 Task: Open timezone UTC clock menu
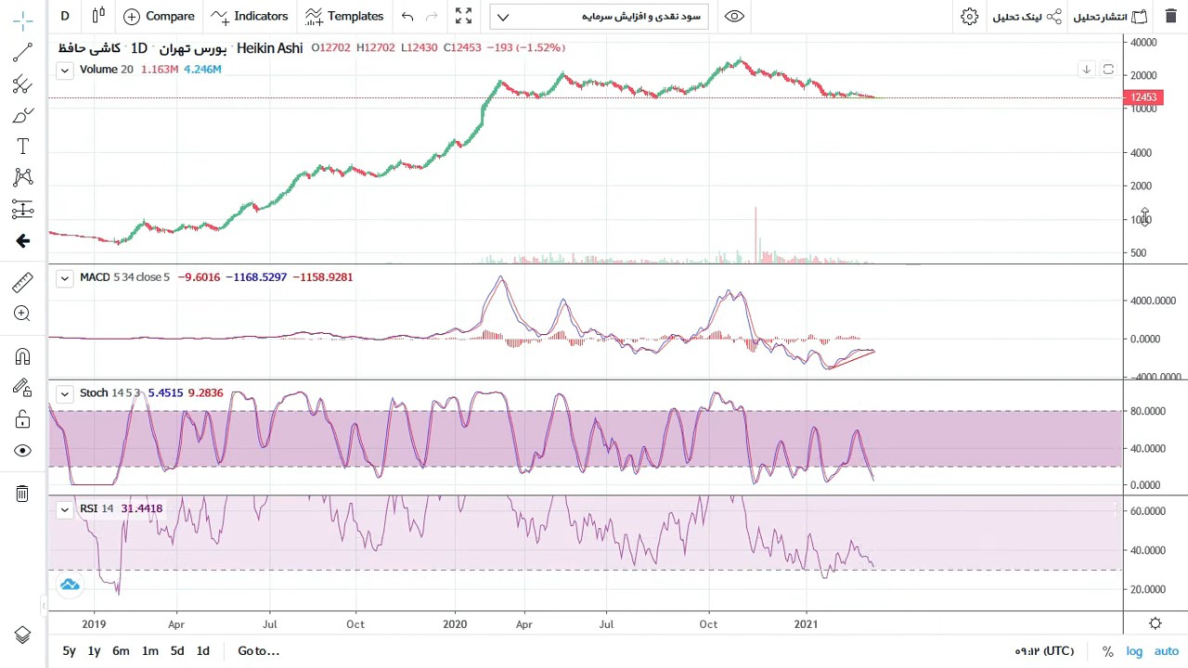(x=1045, y=651)
